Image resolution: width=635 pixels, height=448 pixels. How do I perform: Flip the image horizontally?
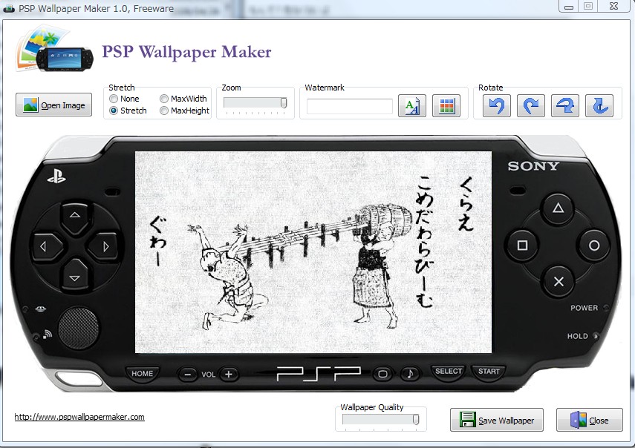(565, 106)
